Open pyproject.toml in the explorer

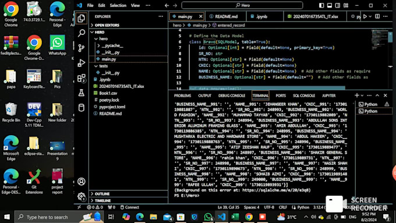point(129,107)
